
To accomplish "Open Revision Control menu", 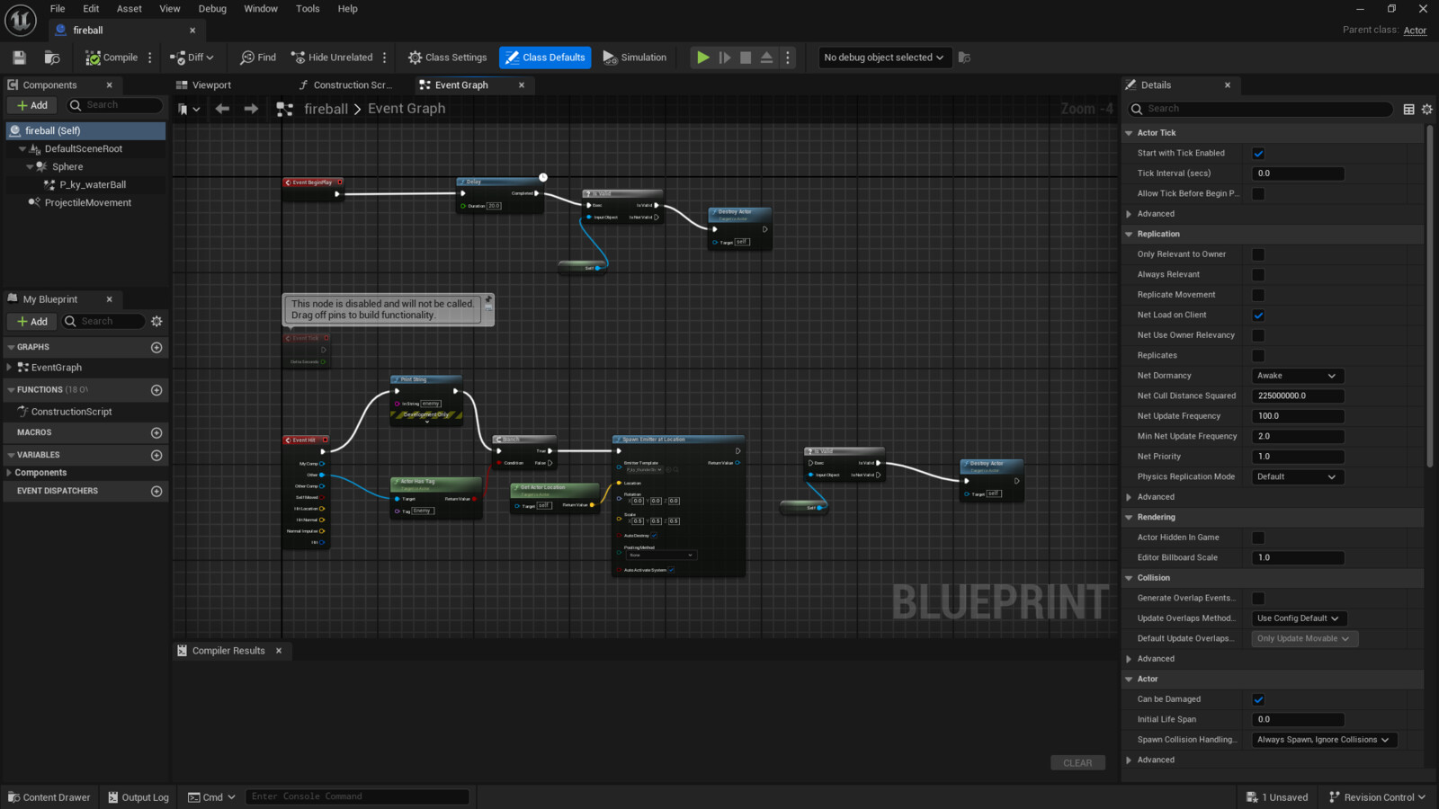I will pos(1377,797).
